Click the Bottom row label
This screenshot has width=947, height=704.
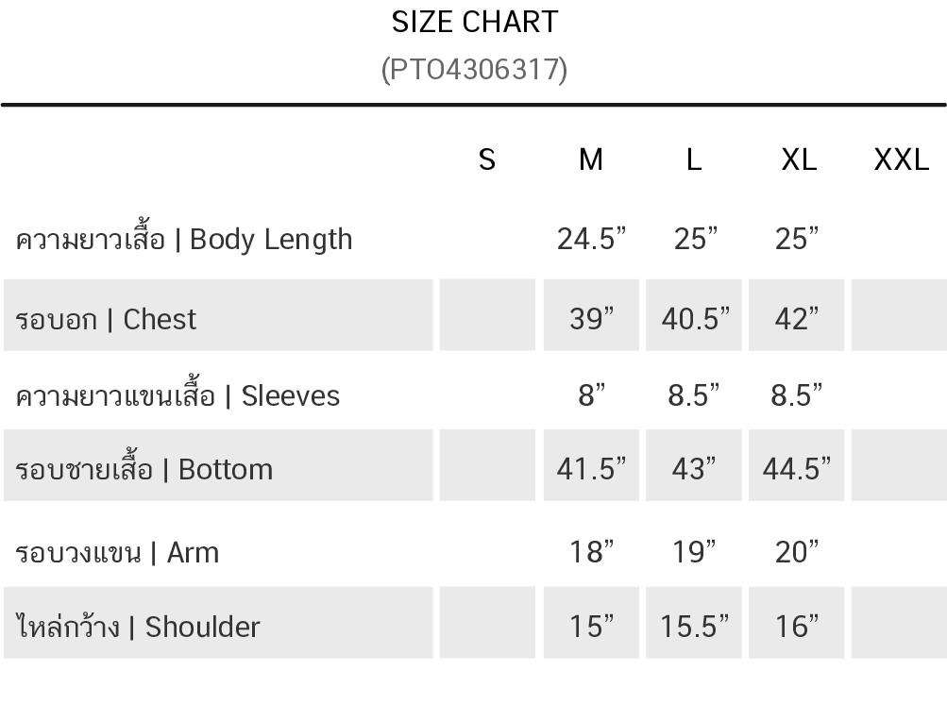[x=144, y=469]
